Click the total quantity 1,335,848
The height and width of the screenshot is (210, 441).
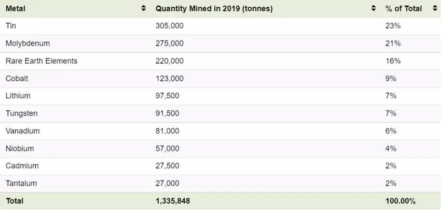click(173, 201)
